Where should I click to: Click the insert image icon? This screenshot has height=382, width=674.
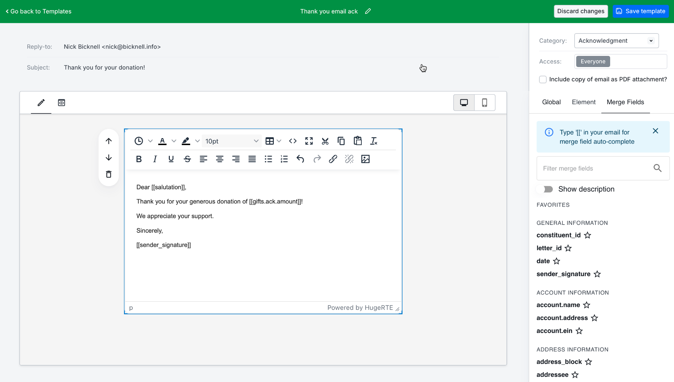pos(365,159)
